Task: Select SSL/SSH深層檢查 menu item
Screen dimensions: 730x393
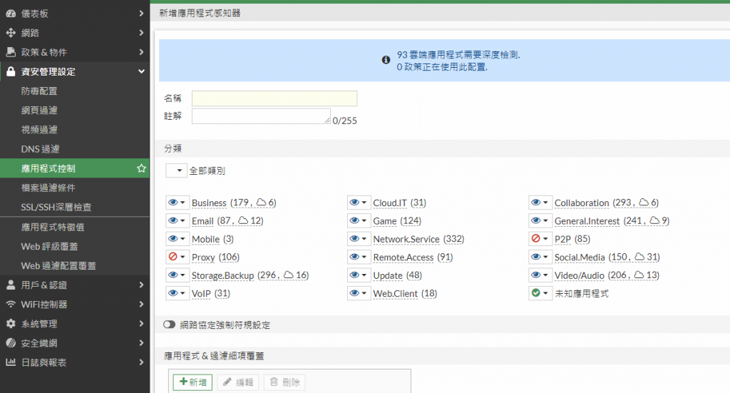Action: pos(56,208)
